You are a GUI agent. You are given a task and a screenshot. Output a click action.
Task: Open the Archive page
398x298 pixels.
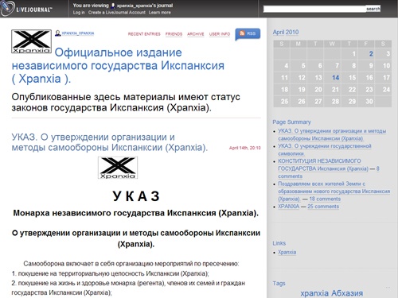point(196,34)
